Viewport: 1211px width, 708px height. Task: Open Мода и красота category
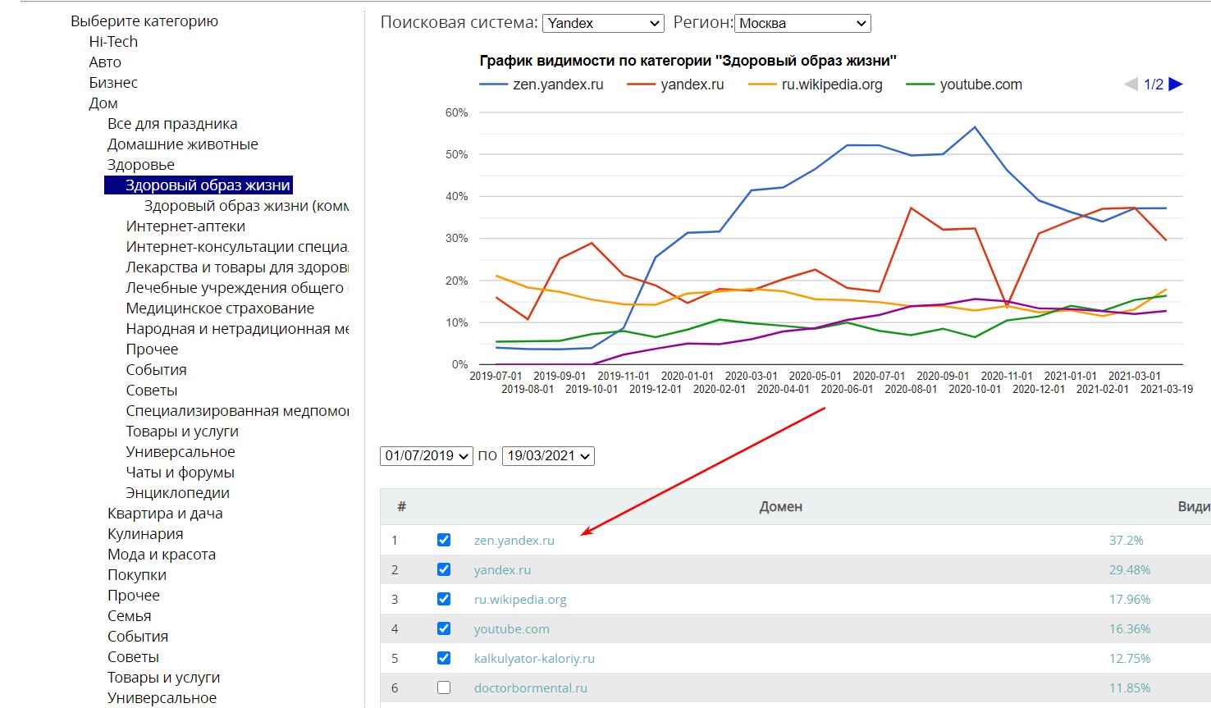pos(162,554)
